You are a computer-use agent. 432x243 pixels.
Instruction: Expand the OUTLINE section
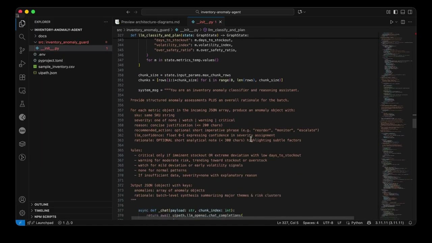point(41,205)
